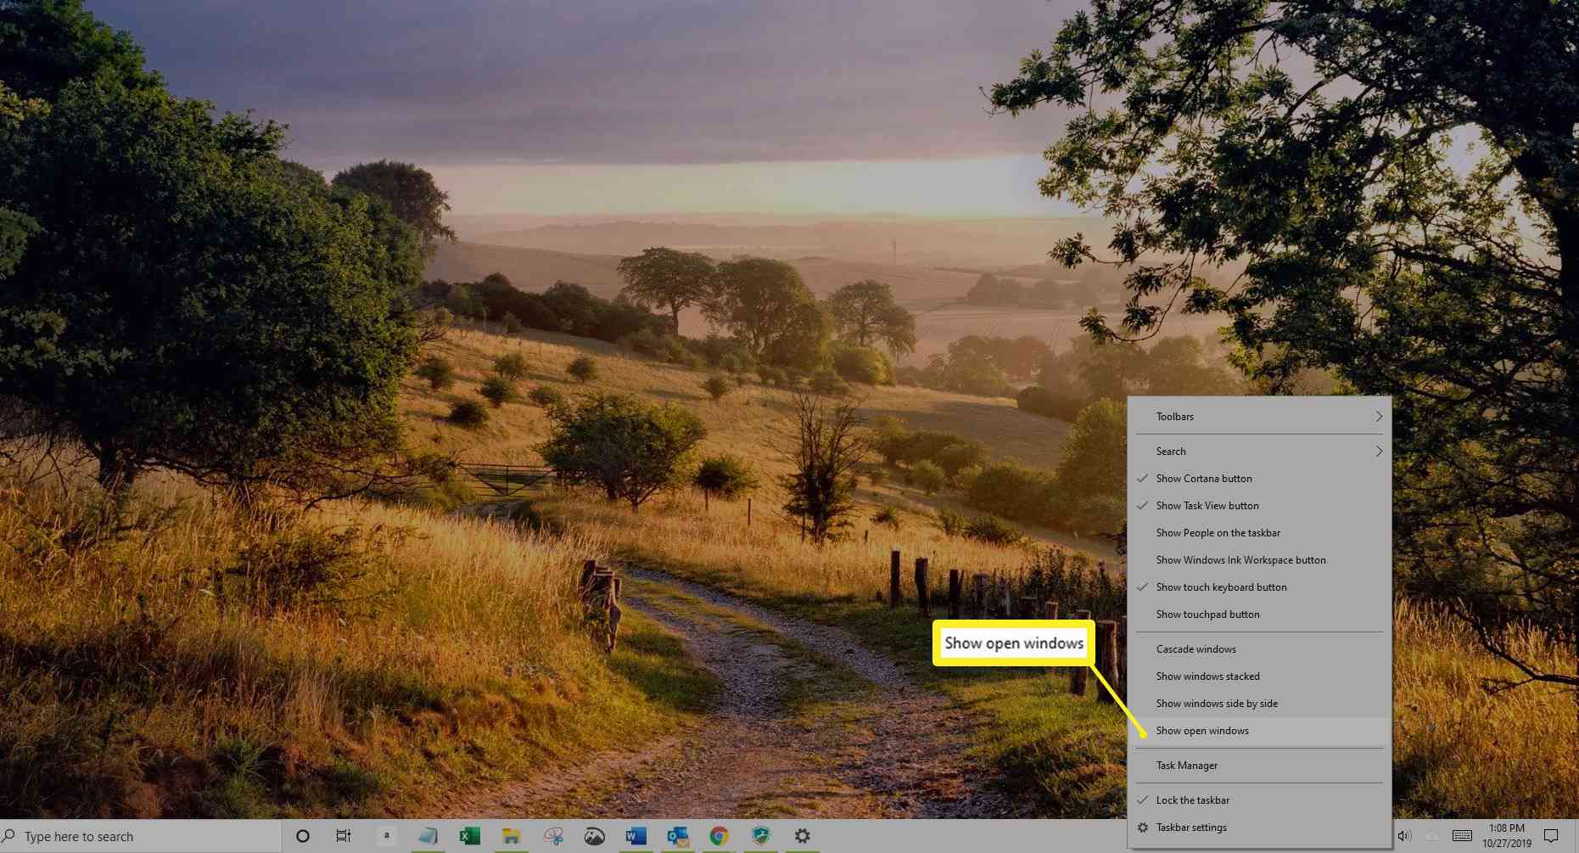This screenshot has width=1579, height=853.
Task: Click the volume speaker icon in system tray
Action: pos(1403,836)
